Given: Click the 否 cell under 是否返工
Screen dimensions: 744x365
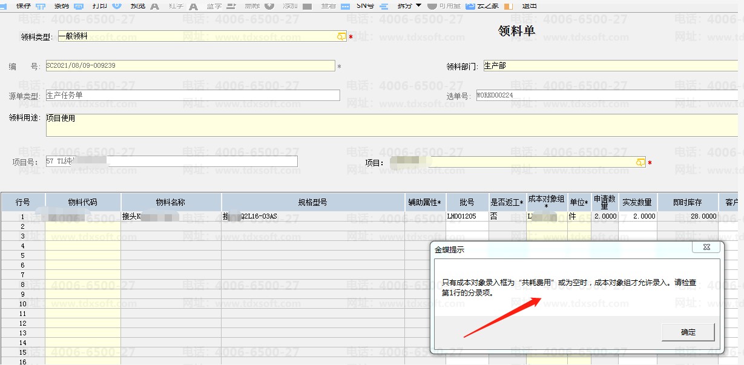Looking at the screenshot, I should click(x=507, y=216).
